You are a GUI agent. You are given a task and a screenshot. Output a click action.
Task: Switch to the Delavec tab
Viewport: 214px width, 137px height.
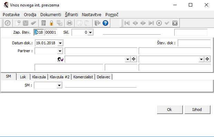click(104, 77)
